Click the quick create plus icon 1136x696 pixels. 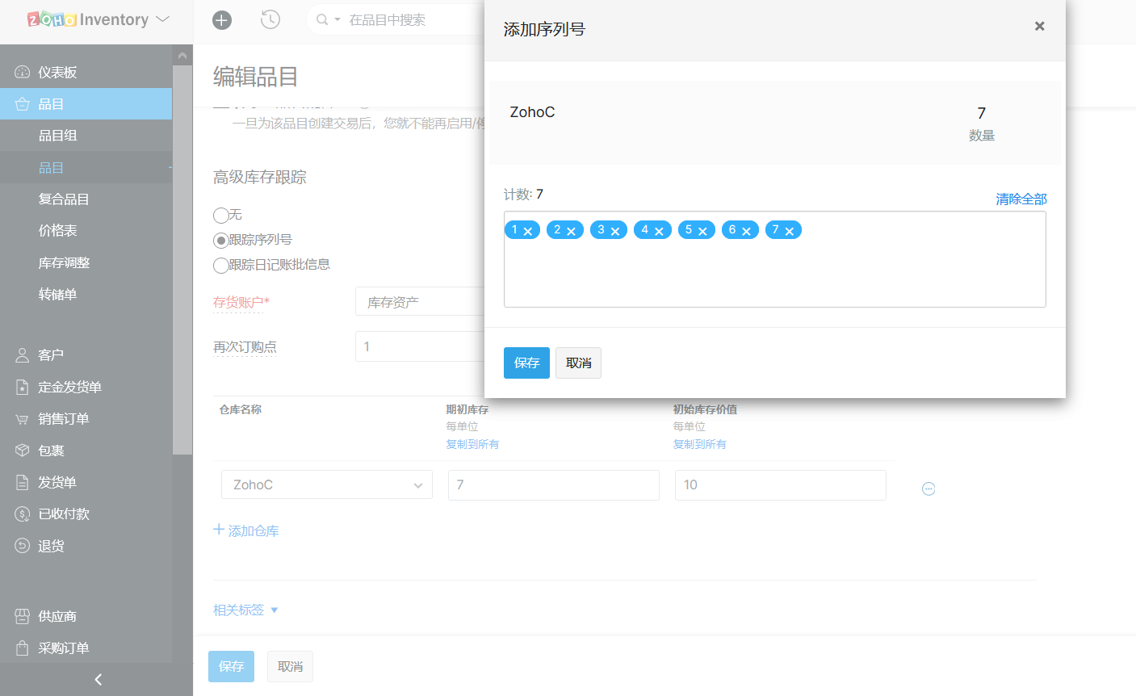pyautogui.click(x=222, y=20)
